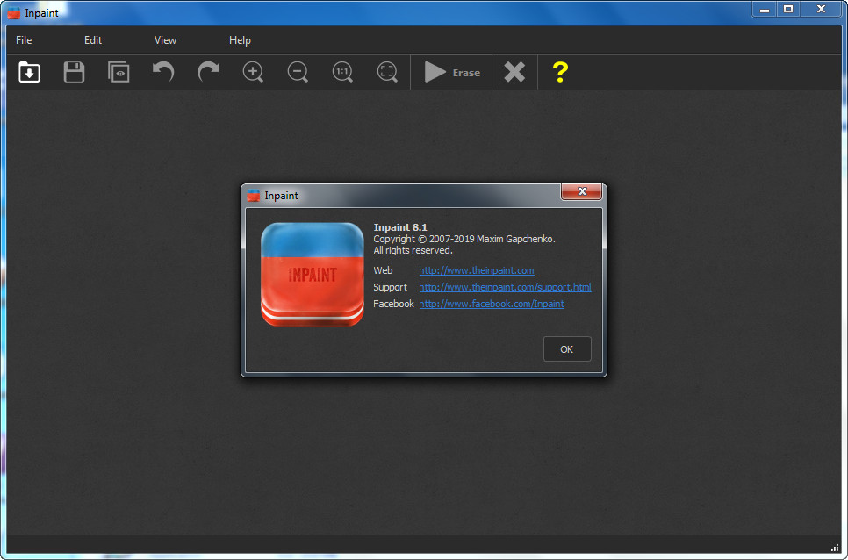Click the main window Inpaint title icon

tap(13, 13)
